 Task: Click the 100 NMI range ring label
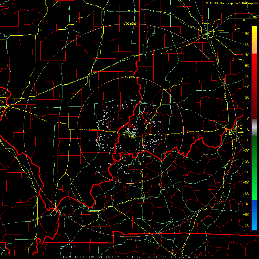[130, 24]
